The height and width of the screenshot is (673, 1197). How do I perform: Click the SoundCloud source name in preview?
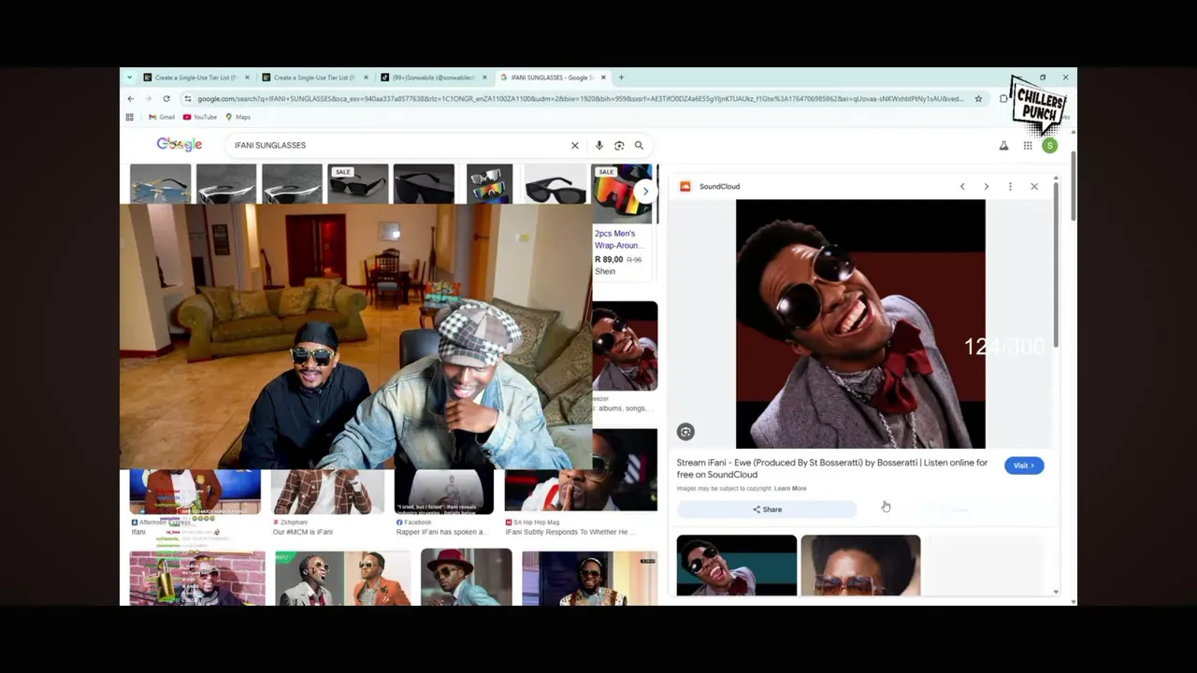tap(719, 187)
